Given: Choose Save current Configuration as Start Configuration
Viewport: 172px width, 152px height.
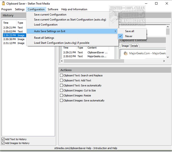Looking at the screenshot, I should [x=70, y=20].
